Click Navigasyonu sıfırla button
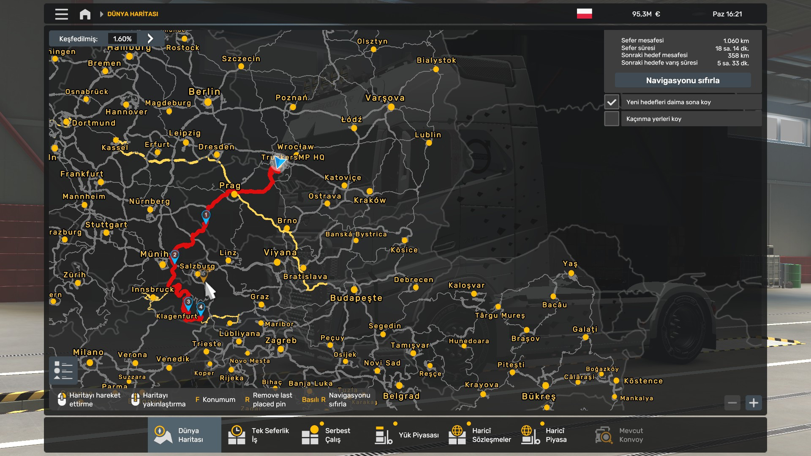811x456 pixels. pos(683,80)
